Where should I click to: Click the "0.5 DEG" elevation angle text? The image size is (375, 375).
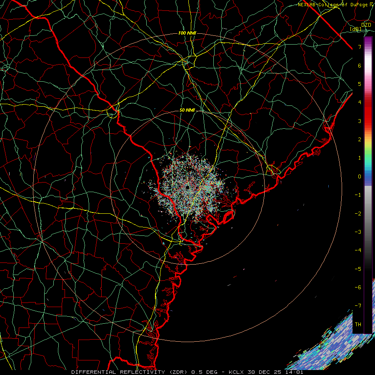pos(204,372)
